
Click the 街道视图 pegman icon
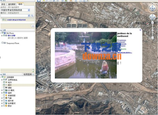6,95
